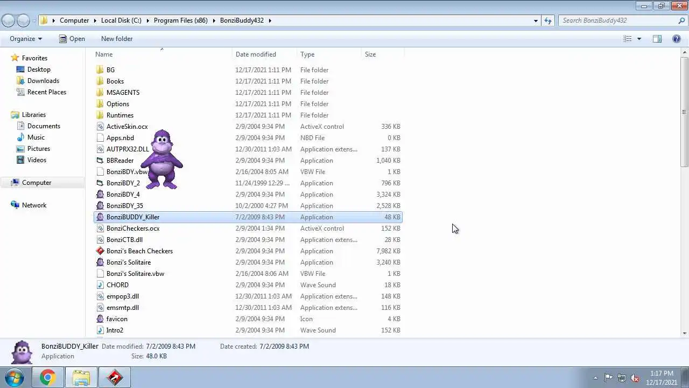Show the preview pane

(657, 39)
